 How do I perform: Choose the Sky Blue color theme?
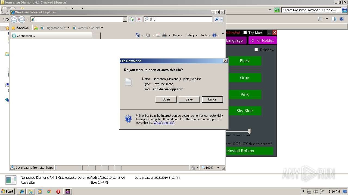click(x=244, y=111)
